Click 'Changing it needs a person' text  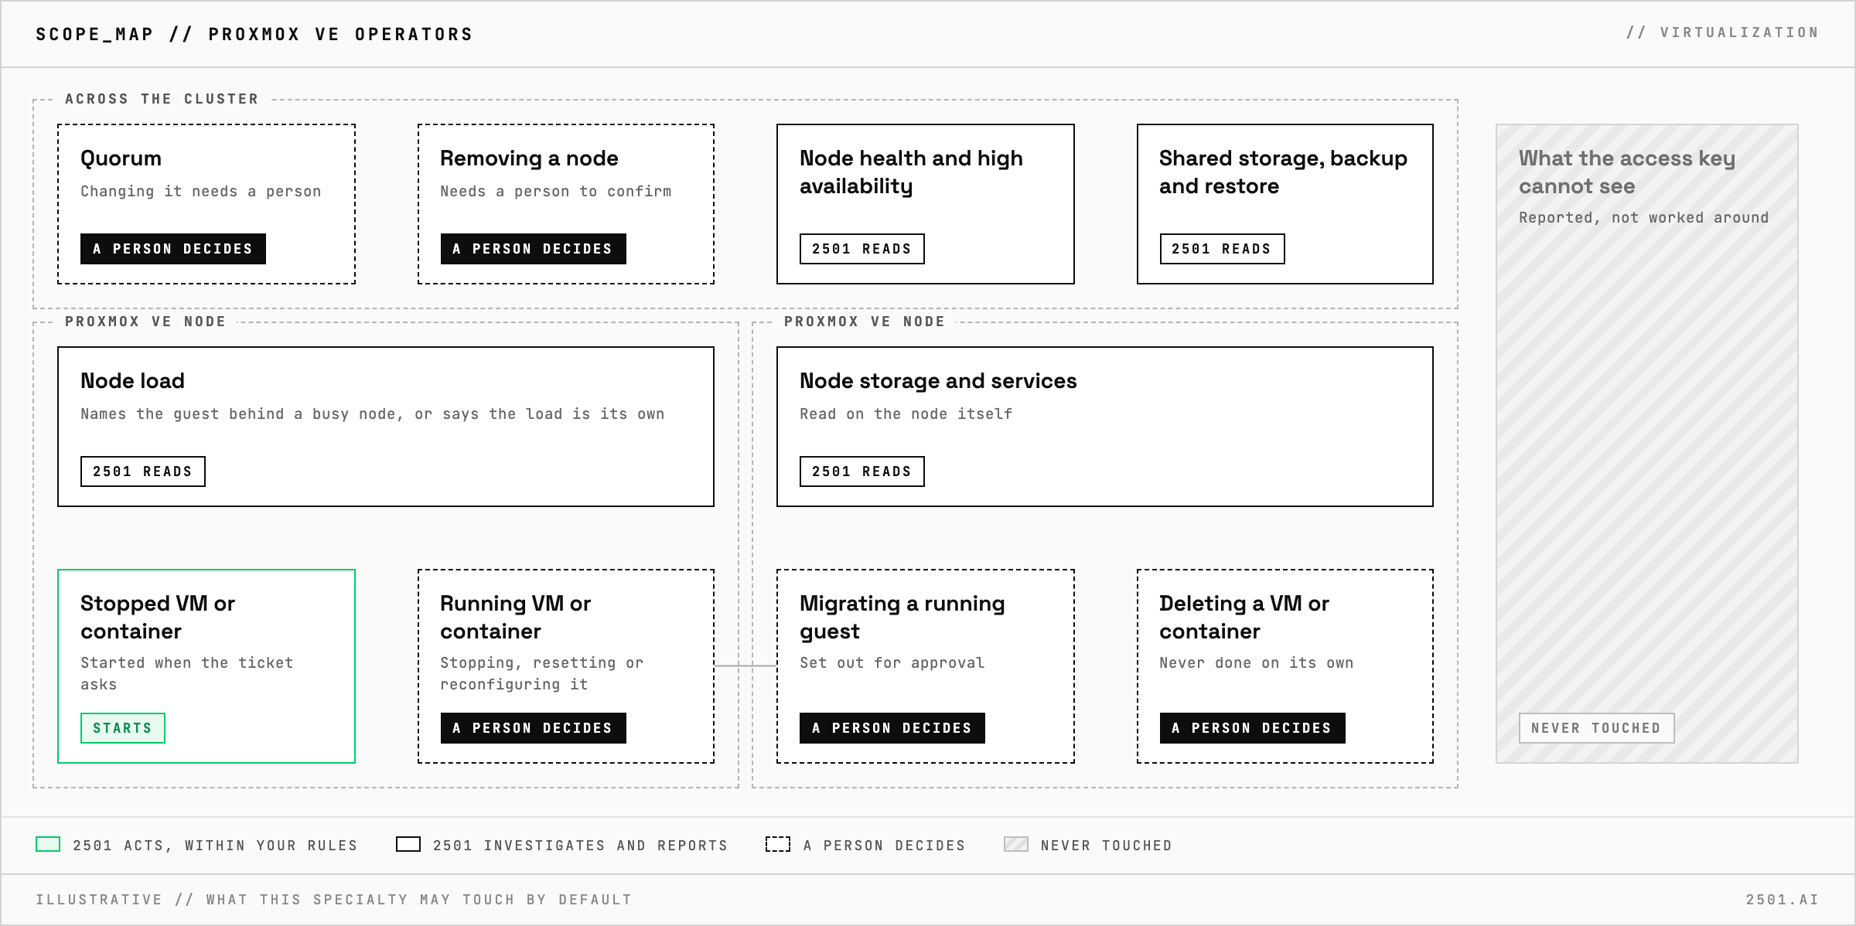tap(201, 192)
